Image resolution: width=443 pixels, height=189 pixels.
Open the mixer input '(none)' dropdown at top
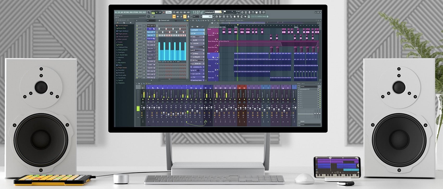[x=309, y=87]
